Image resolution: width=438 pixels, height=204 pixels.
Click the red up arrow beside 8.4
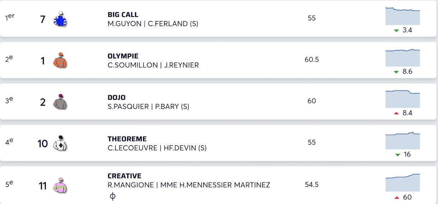397,113
